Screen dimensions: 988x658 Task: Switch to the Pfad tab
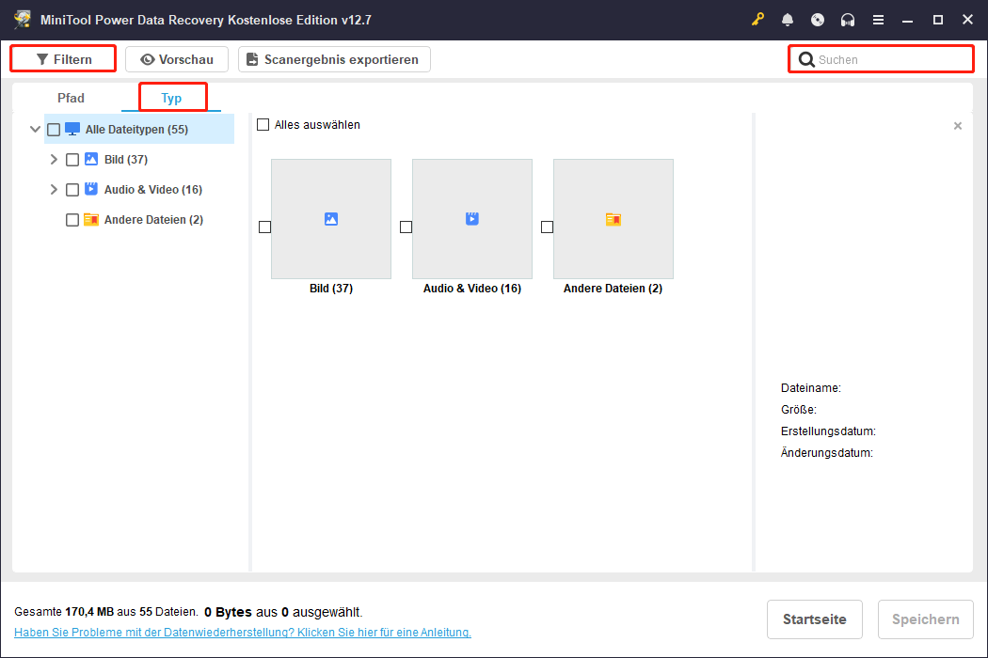pyautogui.click(x=71, y=97)
